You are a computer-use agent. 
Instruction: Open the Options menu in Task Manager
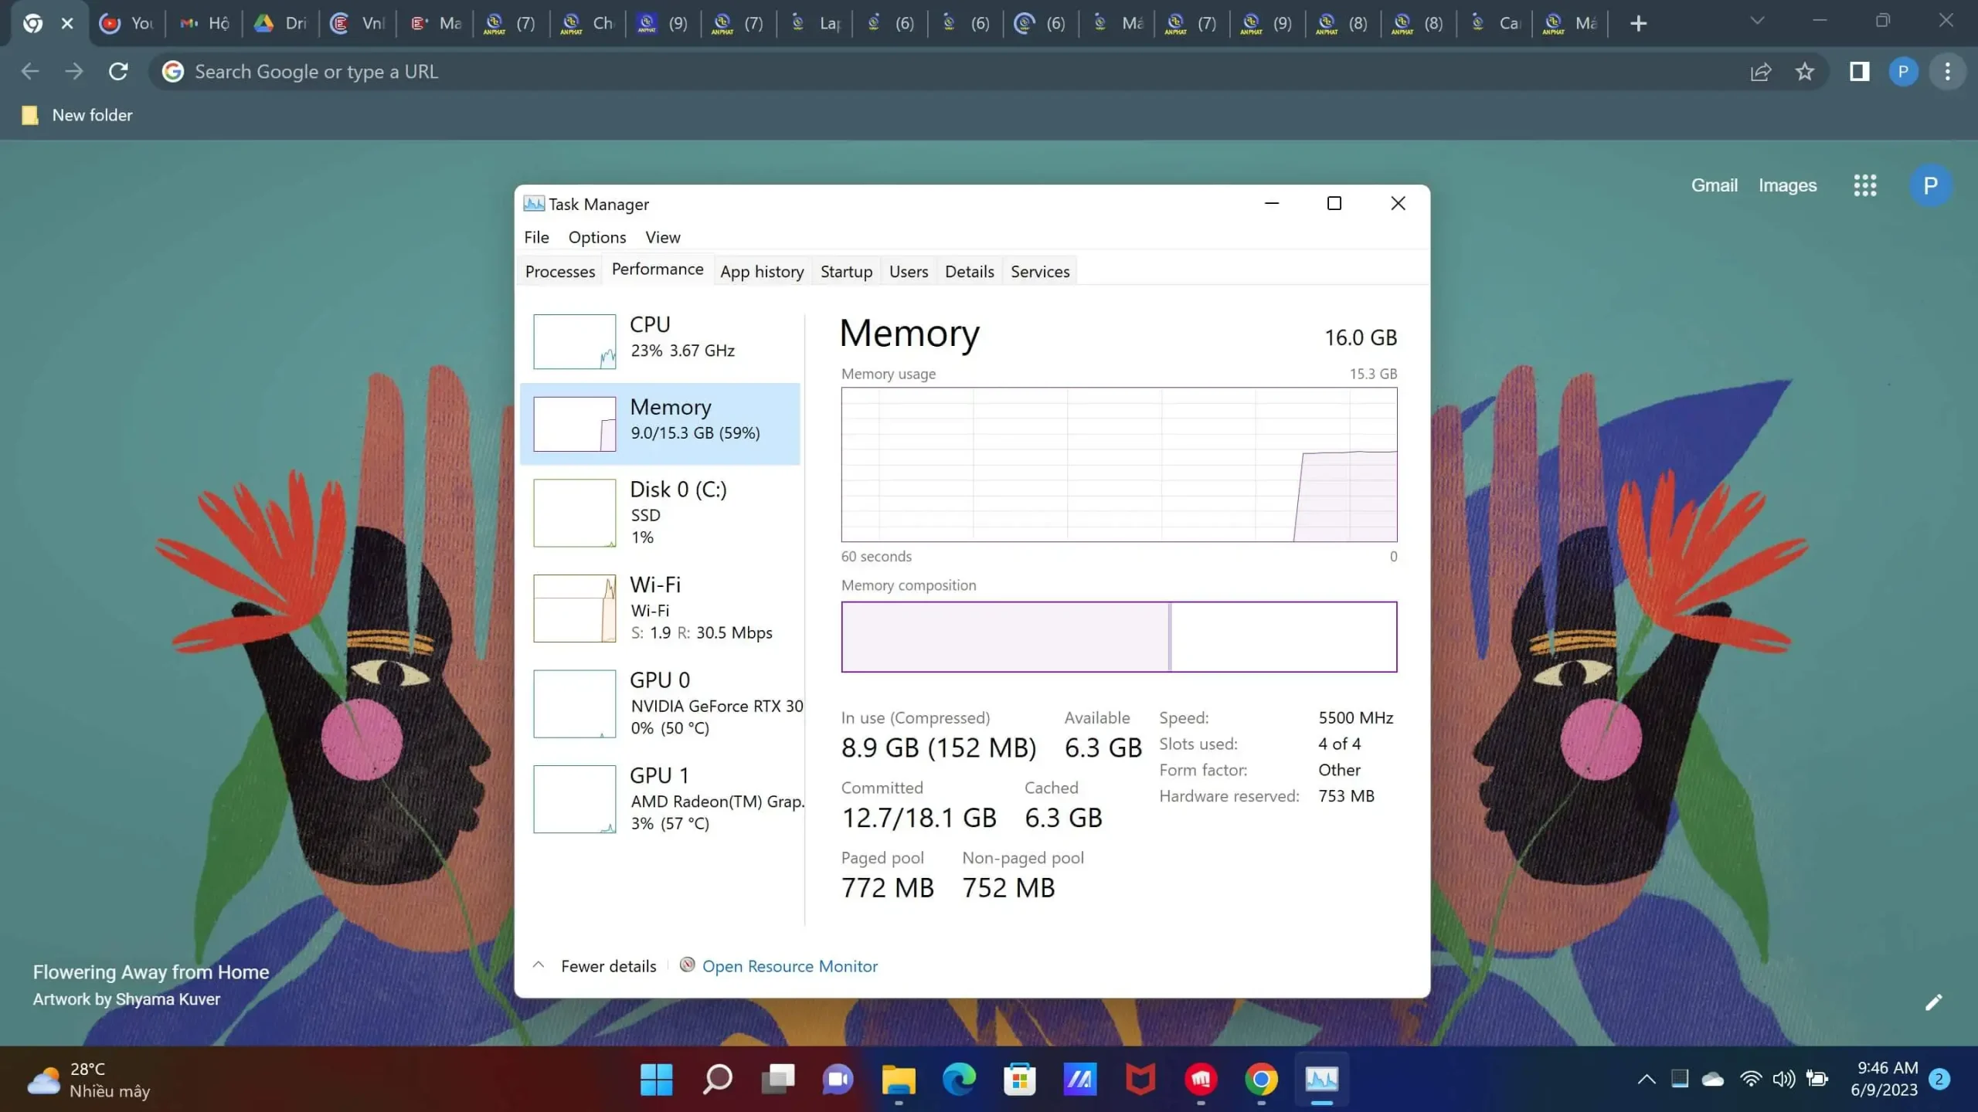click(x=596, y=237)
